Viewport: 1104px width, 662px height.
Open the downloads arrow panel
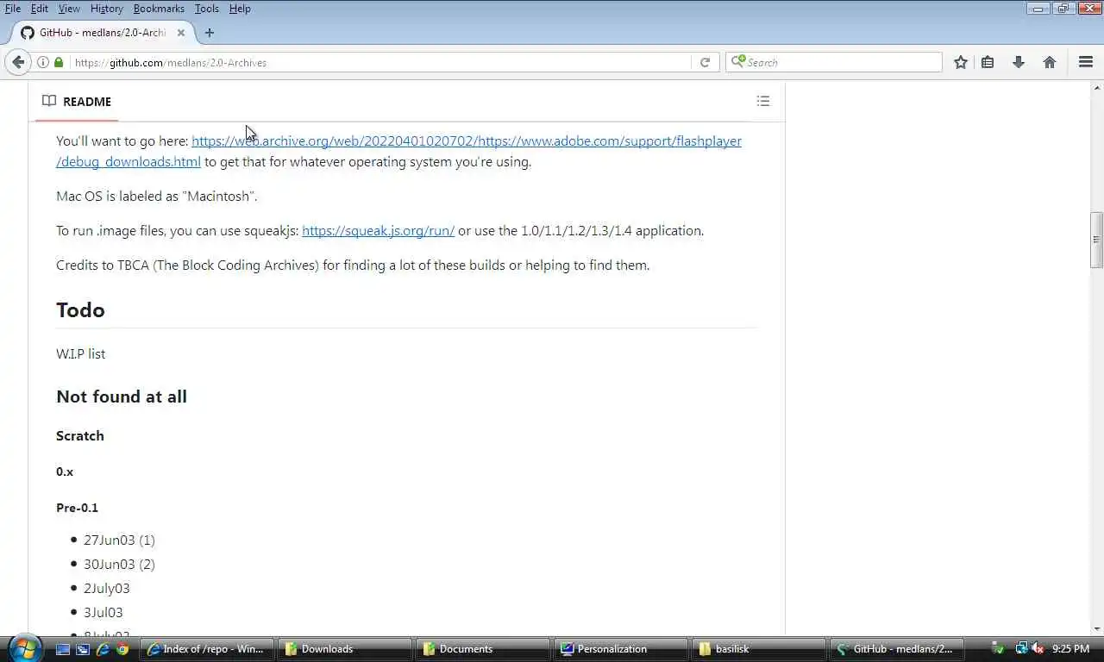[1019, 62]
